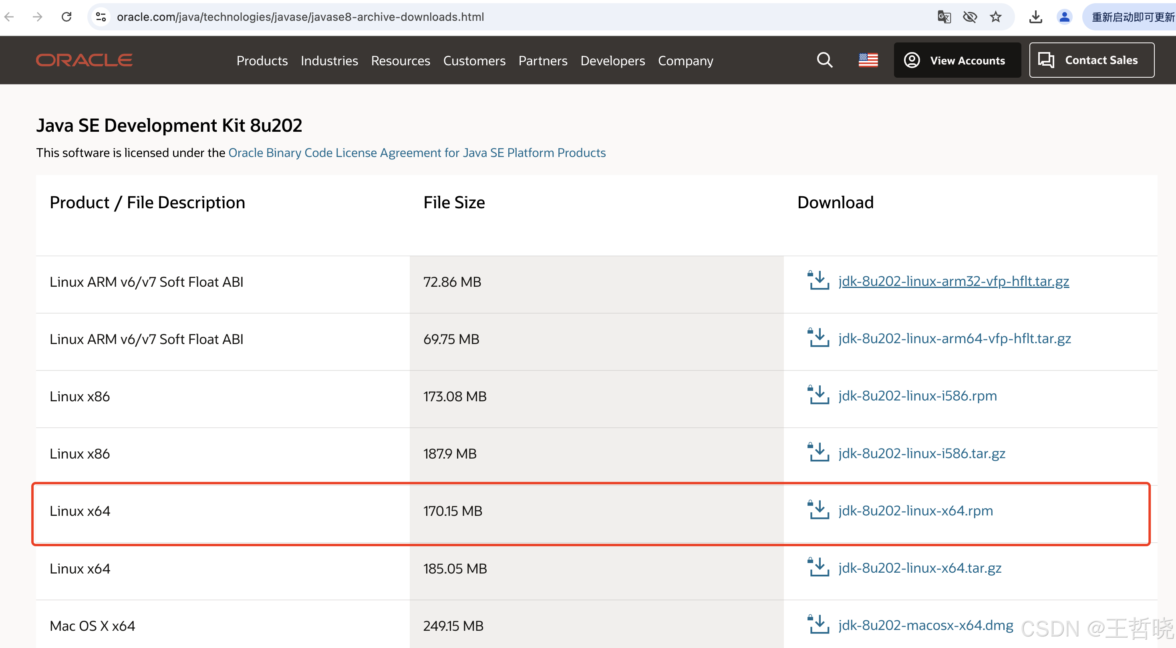The width and height of the screenshot is (1176, 648).
Task: Click the Download column header
Action: point(835,203)
